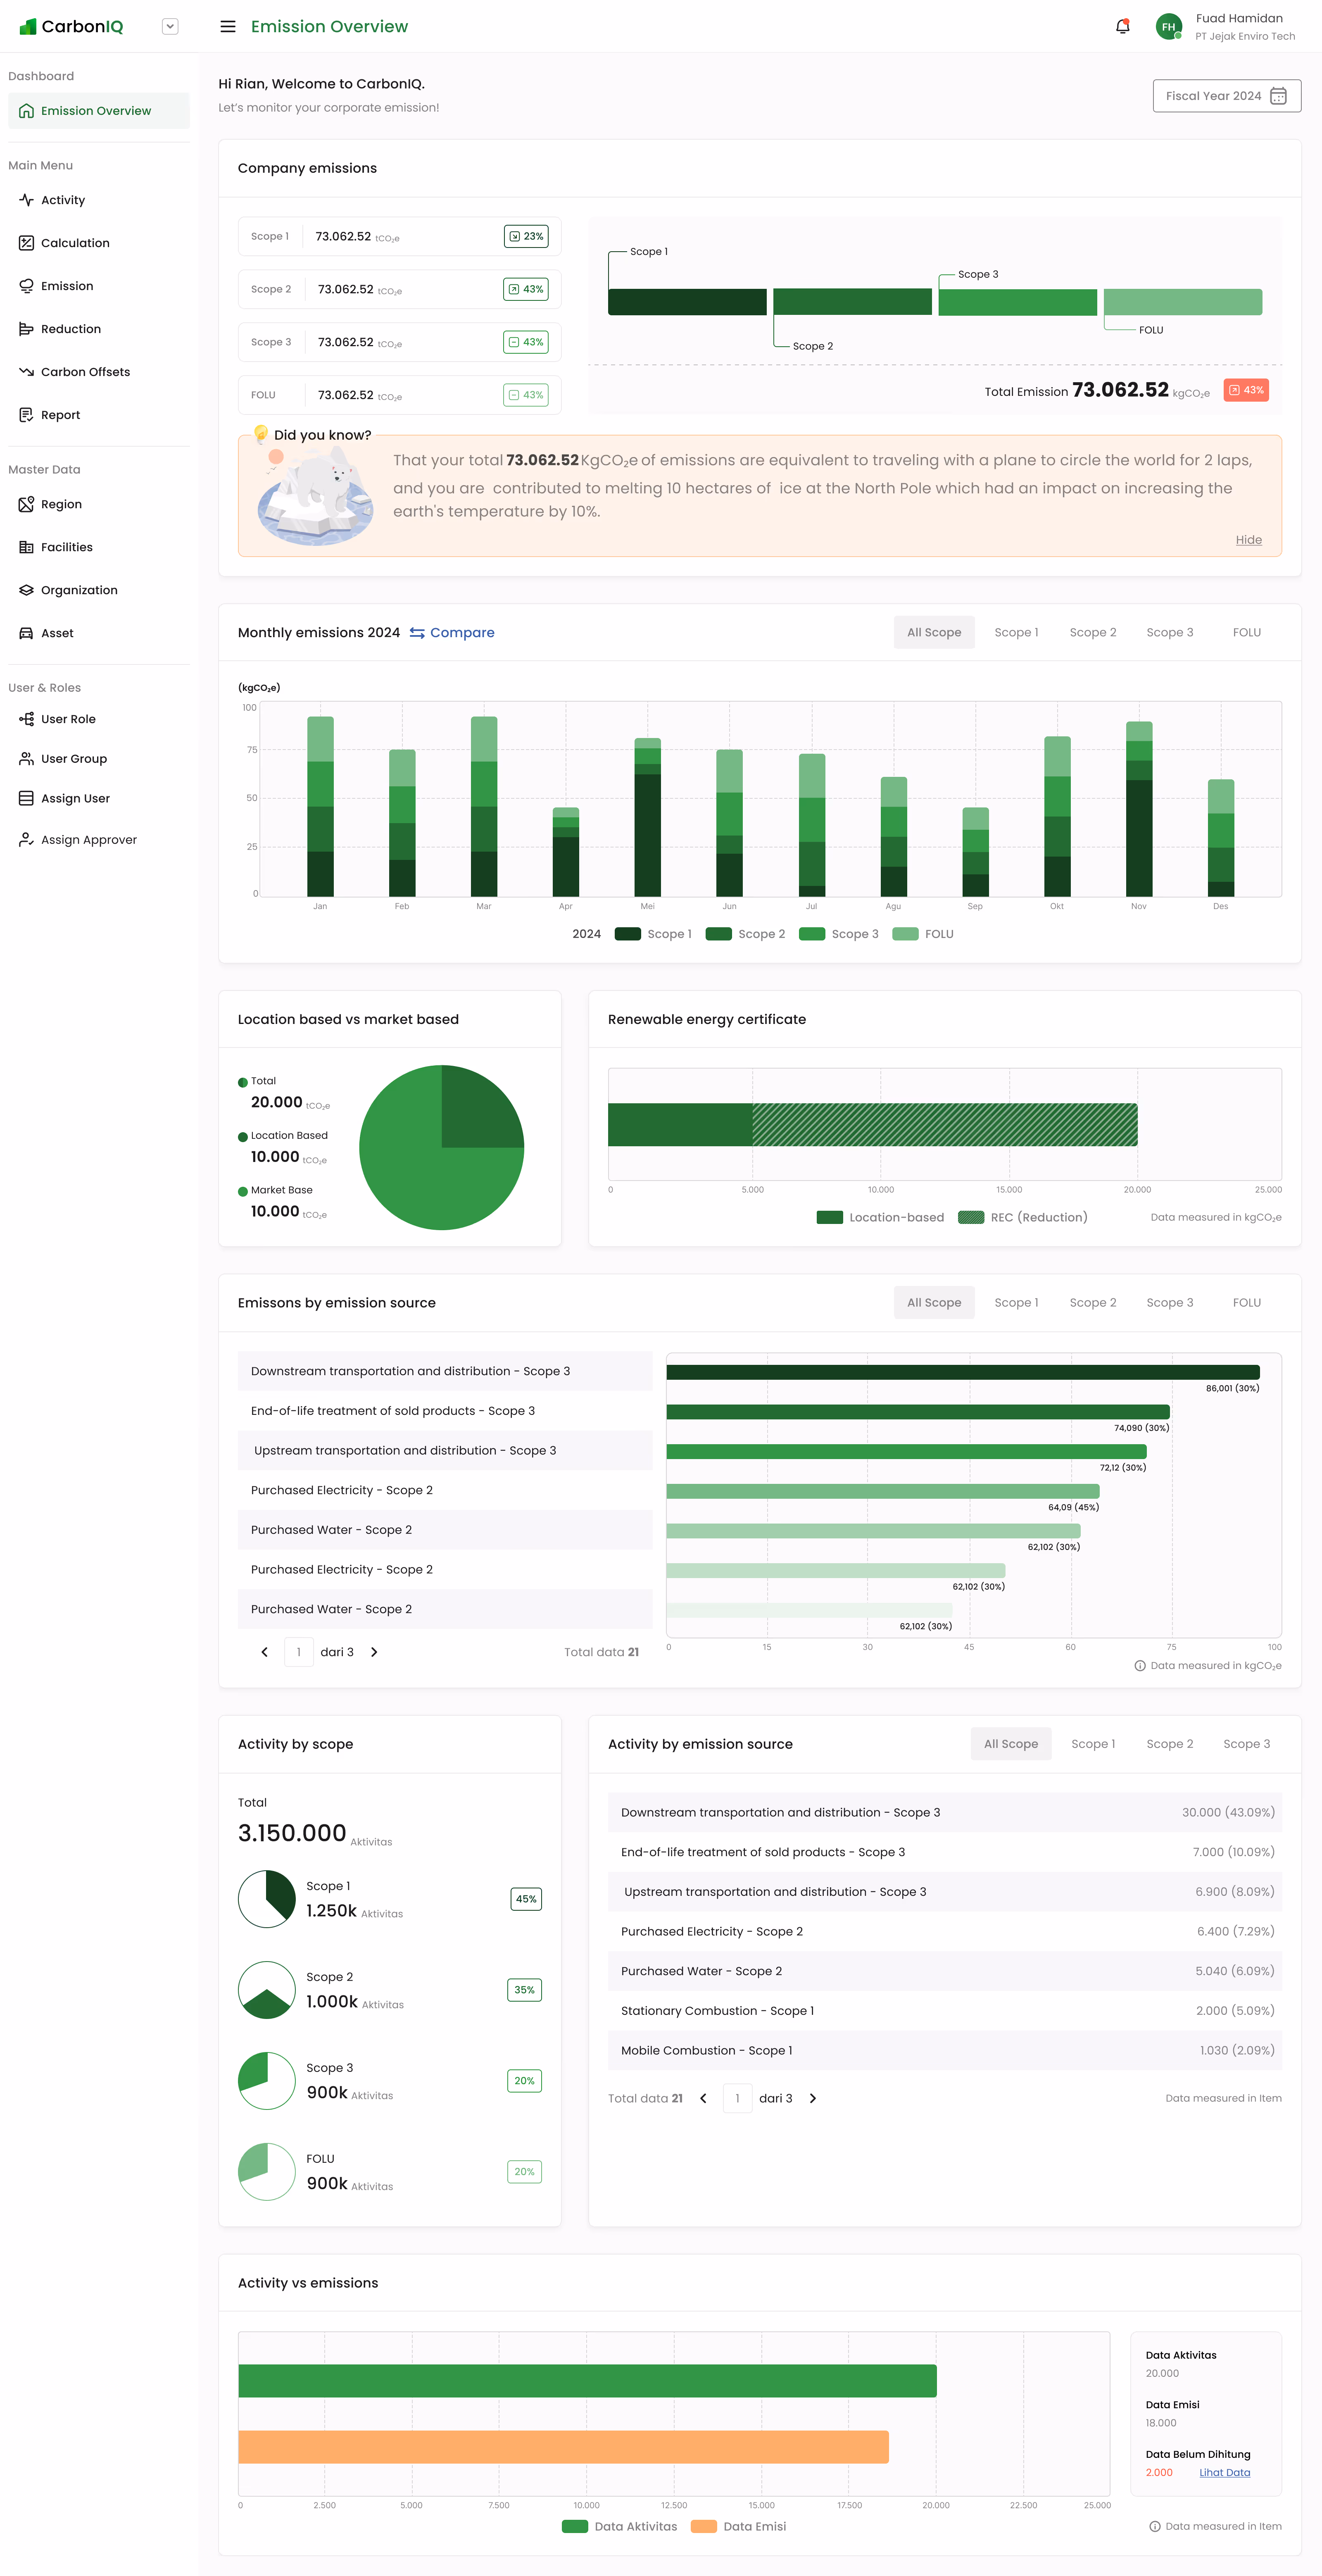Click Mobile Combustion - Scope 1 row
Screen dimensions: 1322x2576
(944, 2051)
